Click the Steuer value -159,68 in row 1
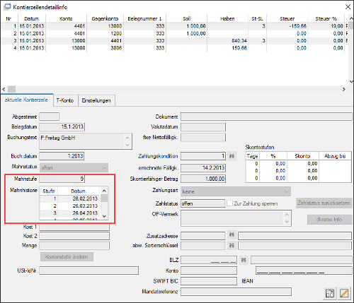The width and height of the screenshot is (354, 303). coord(298,26)
